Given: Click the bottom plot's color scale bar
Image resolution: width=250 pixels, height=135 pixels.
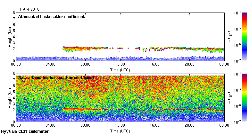Looking at the screenshot, I should pos(244,98).
